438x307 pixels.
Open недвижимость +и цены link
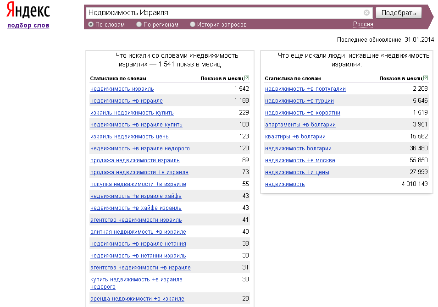[x=297, y=172]
